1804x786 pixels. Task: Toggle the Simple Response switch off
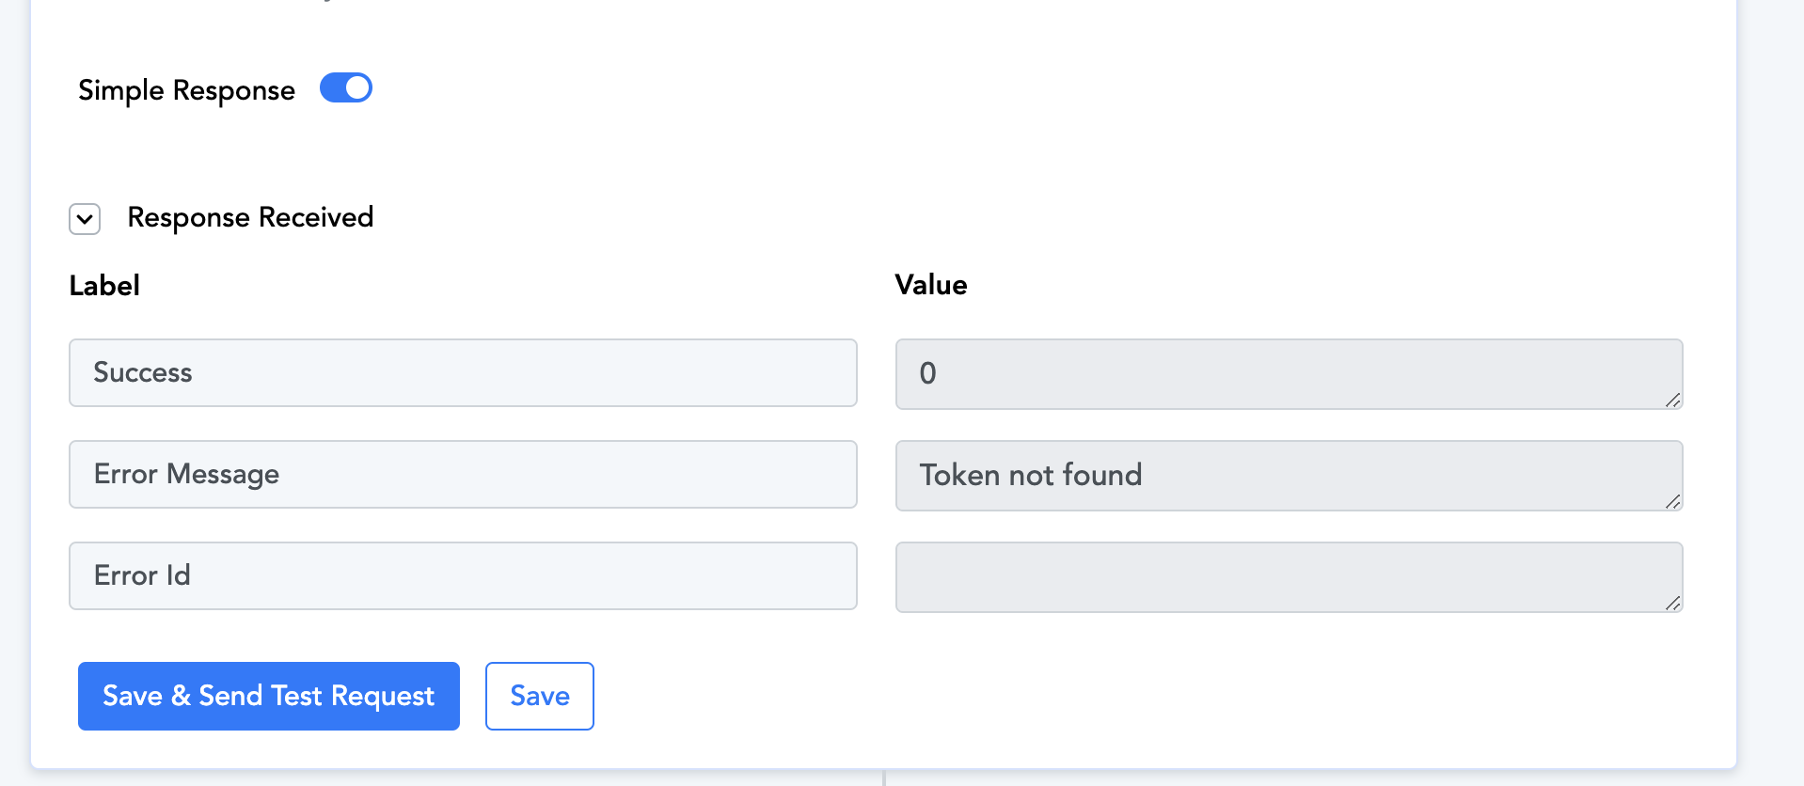tap(346, 88)
